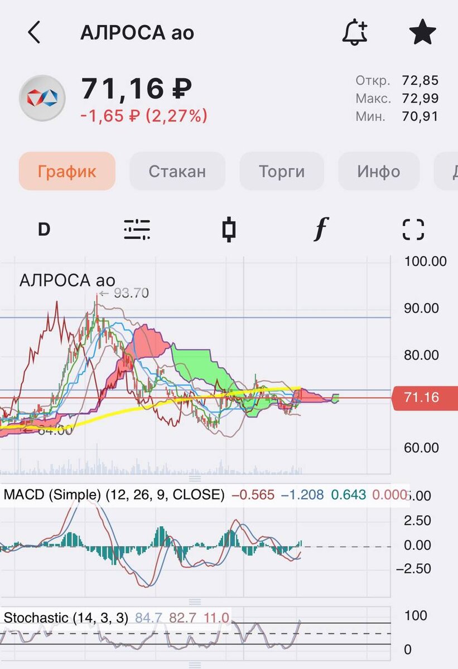Grab the divider handle above MACD panel
Image resolution: width=458 pixels, height=669 pixels.
195,478
